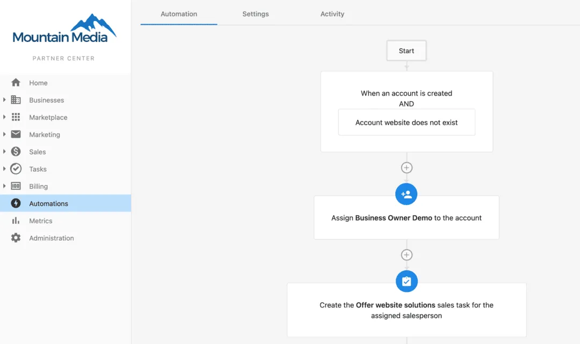This screenshot has height=344, width=580.
Task: Click the blue assign-salesperson icon on workflow step
Action: point(407,194)
